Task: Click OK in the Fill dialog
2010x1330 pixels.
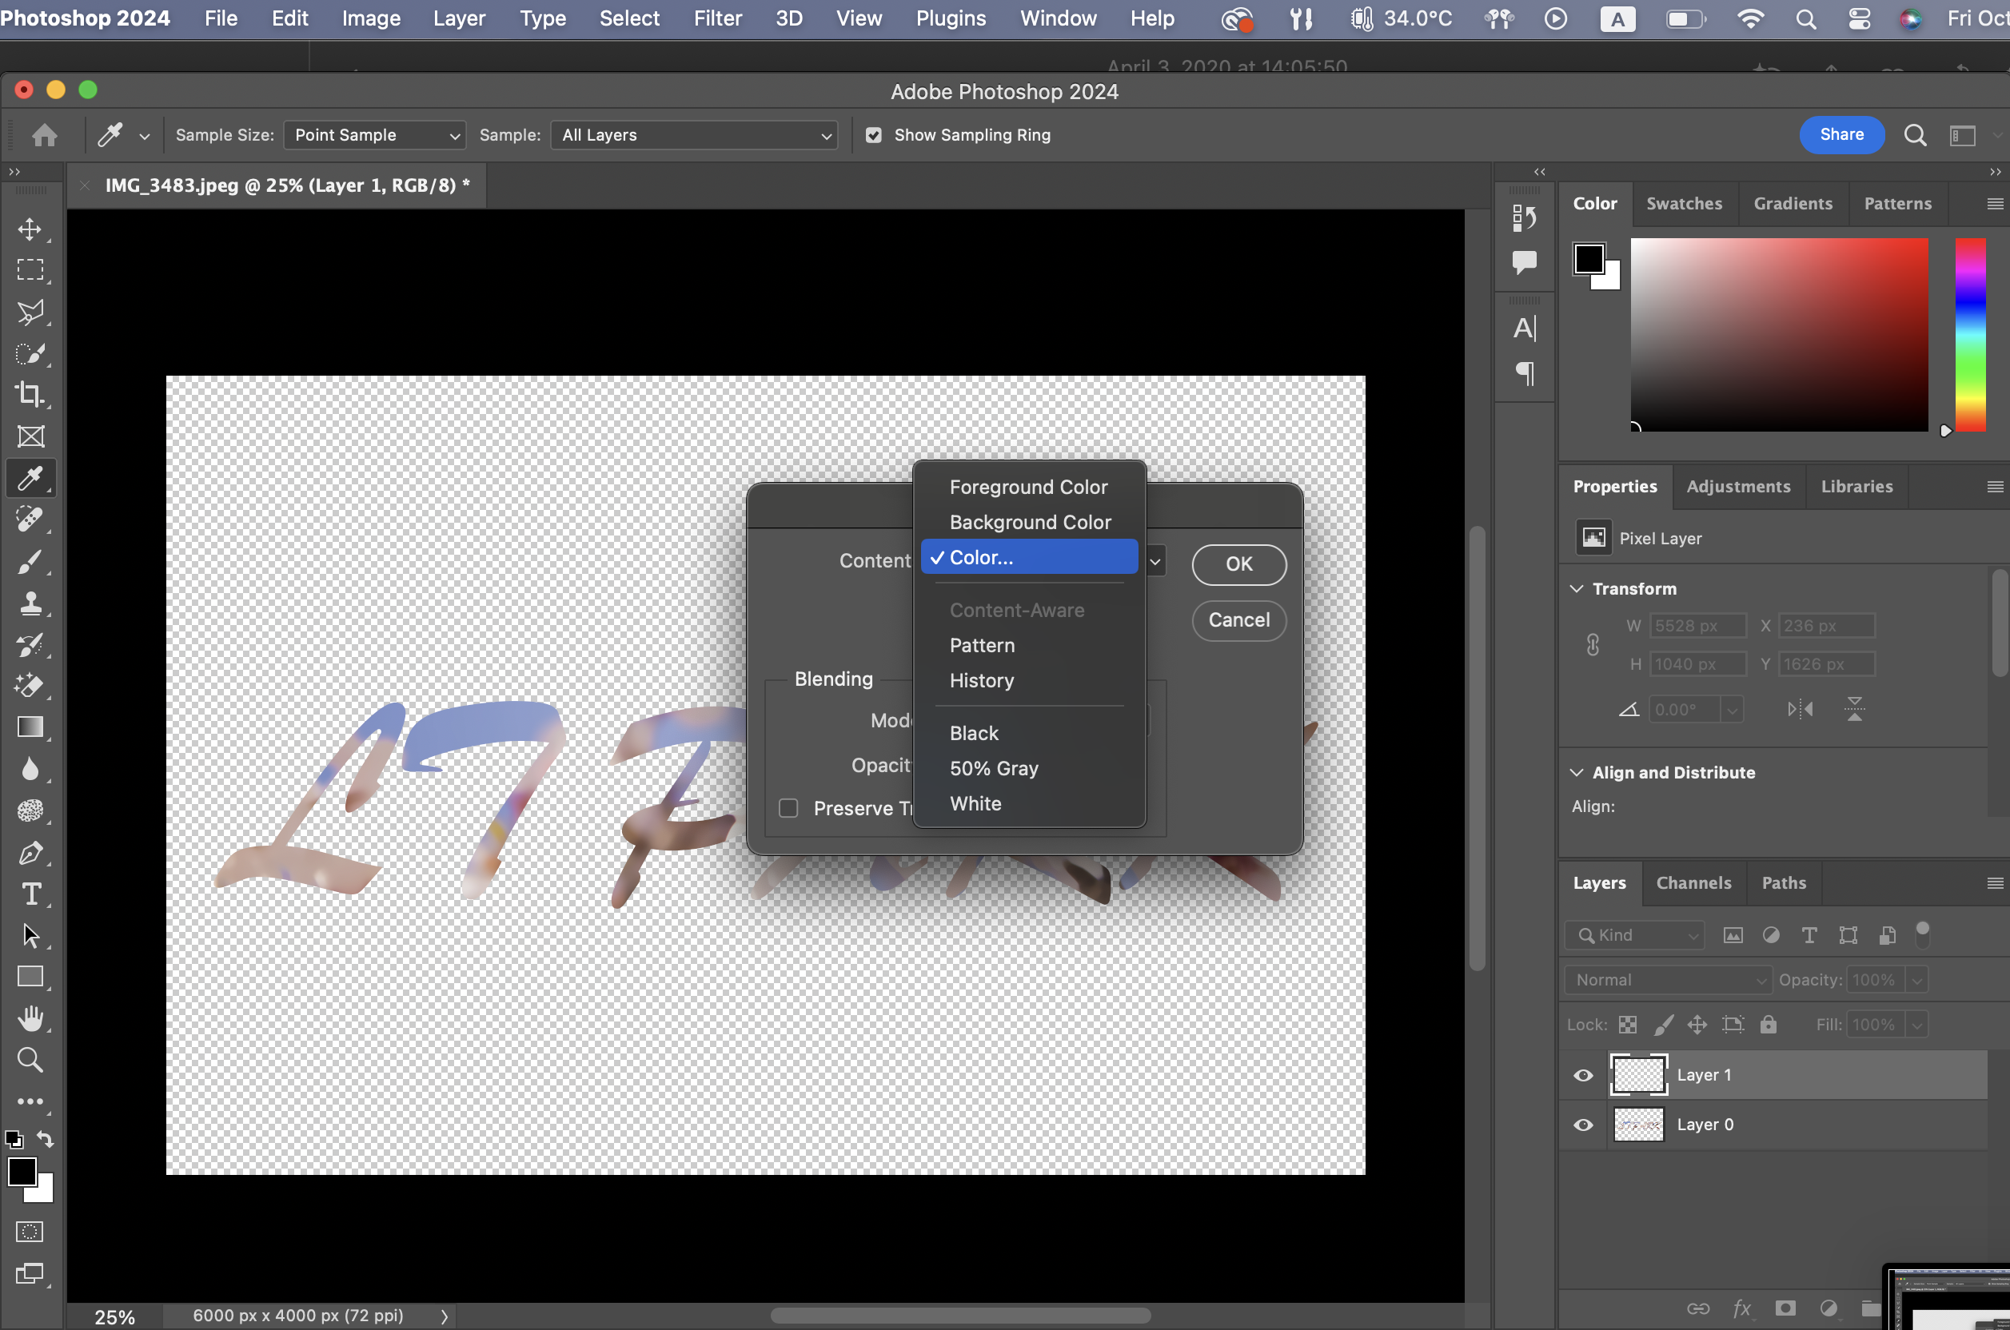Action: pos(1238,564)
